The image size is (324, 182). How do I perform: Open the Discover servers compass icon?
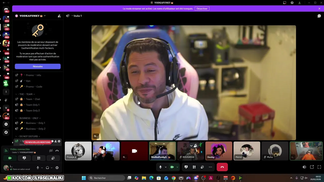tap(6, 132)
